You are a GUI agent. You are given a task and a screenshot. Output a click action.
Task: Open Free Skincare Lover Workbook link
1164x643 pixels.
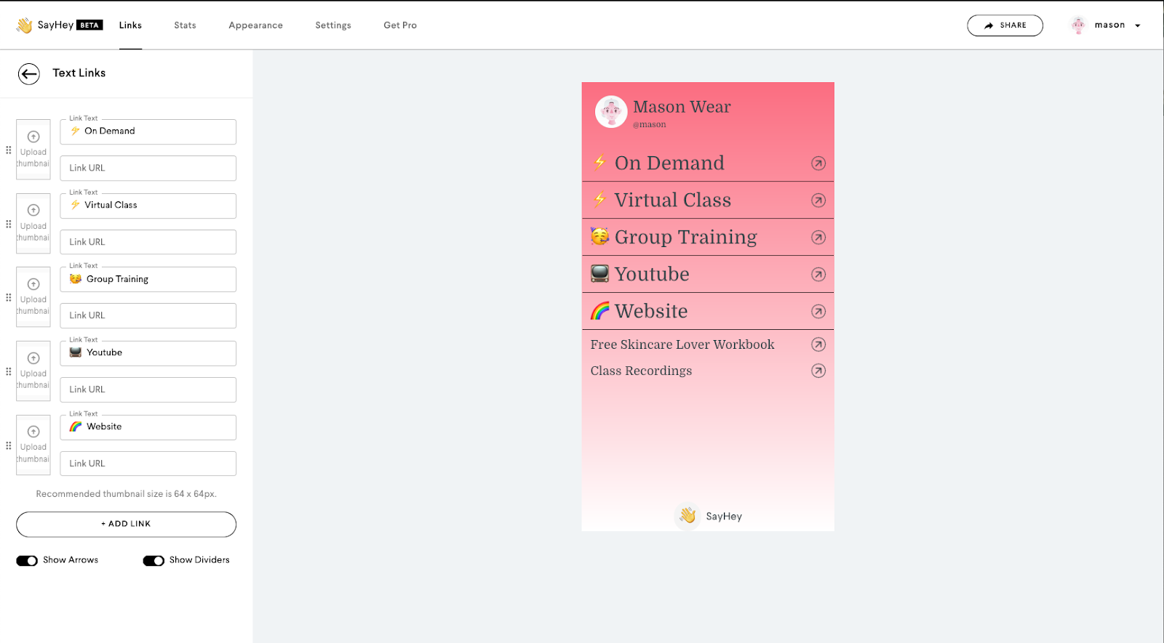click(x=682, y=344)
